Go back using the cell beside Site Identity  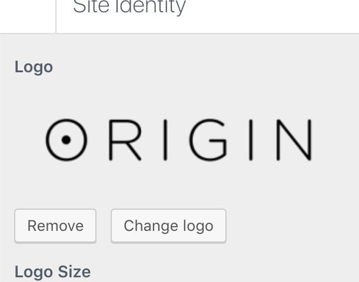pyautogui.click(x=28, y=16)
